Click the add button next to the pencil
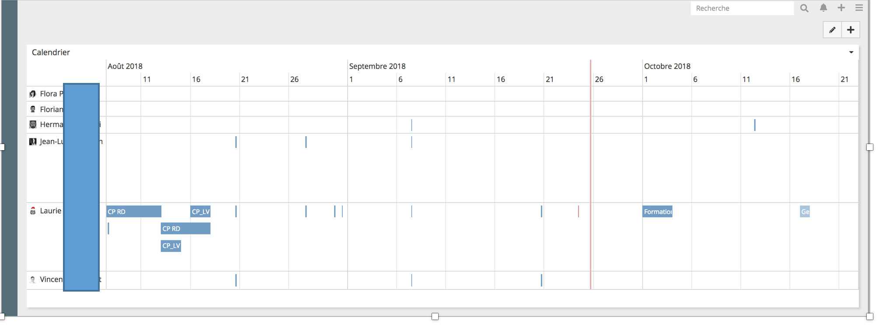Image resolution: width=879 pixels, height=330 pixels. click(851, 30)
